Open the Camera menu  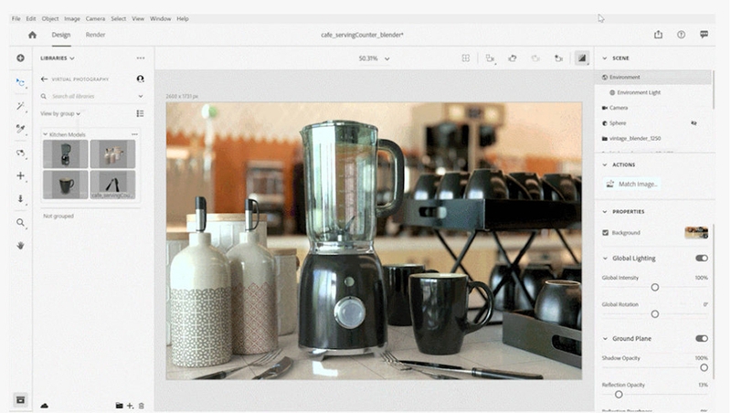[x=95, y=18]
